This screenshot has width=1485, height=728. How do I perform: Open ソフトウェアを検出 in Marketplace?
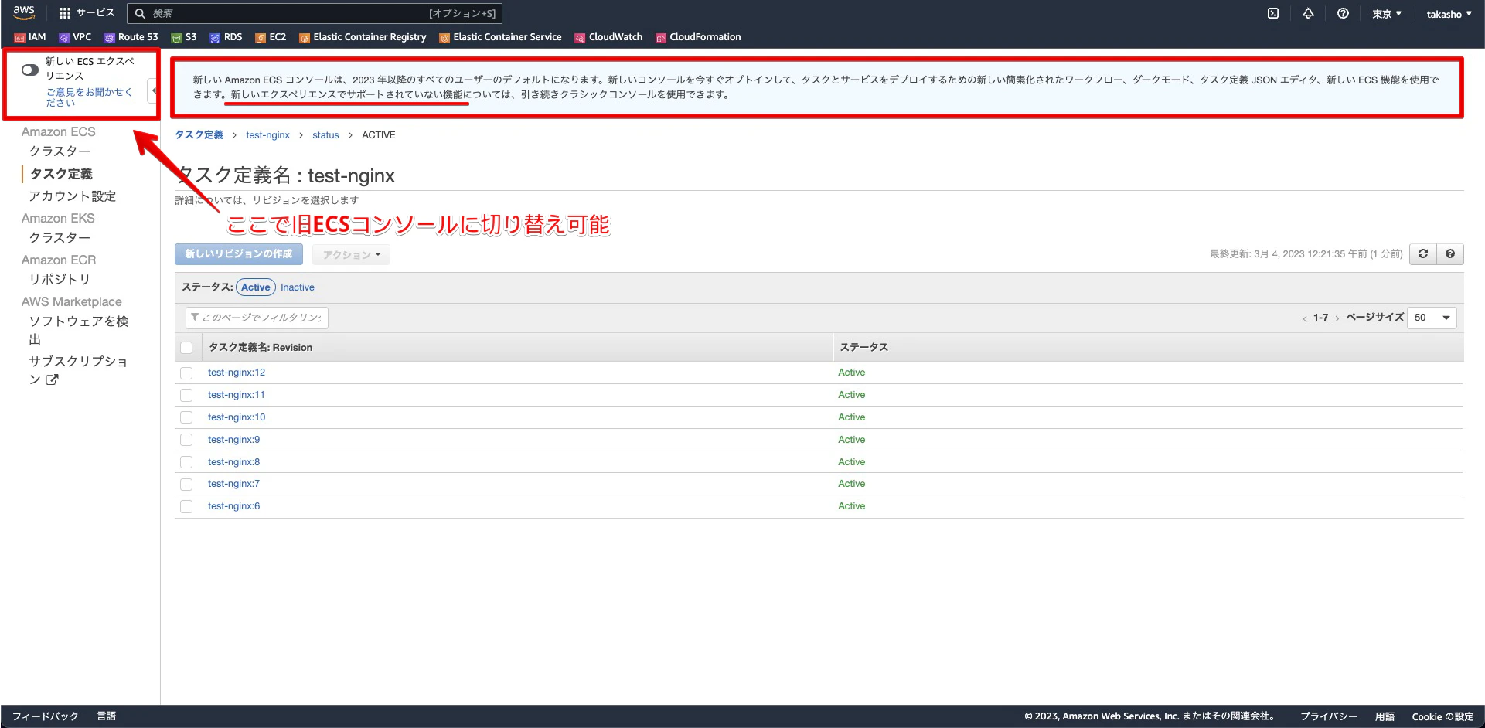click(78, 330)
